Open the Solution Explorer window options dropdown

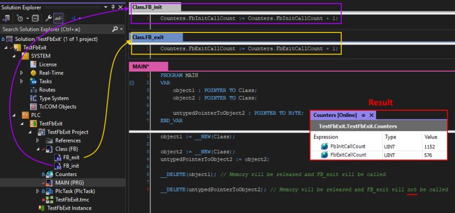(105, 7)
